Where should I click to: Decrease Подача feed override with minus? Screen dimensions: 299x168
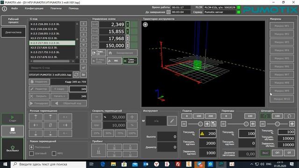pyautogui.click(x=184, y=124)
